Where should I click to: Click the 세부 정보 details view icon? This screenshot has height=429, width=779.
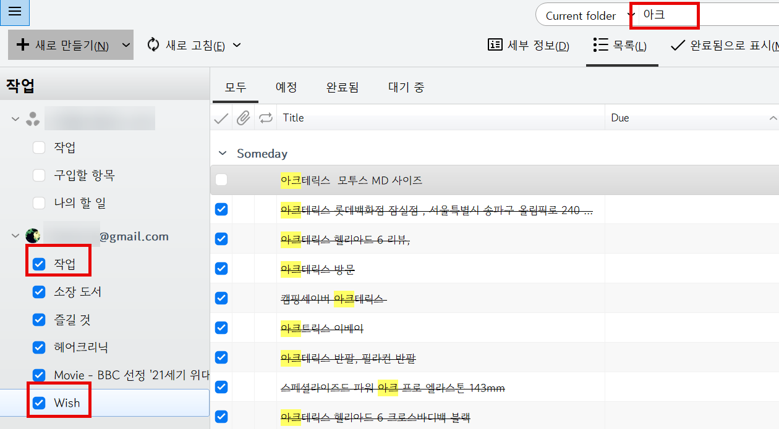pos(495,45)
